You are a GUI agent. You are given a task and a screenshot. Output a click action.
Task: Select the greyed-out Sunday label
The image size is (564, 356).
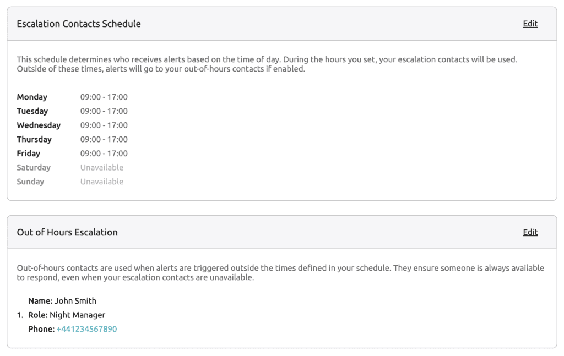coord(30,182)
